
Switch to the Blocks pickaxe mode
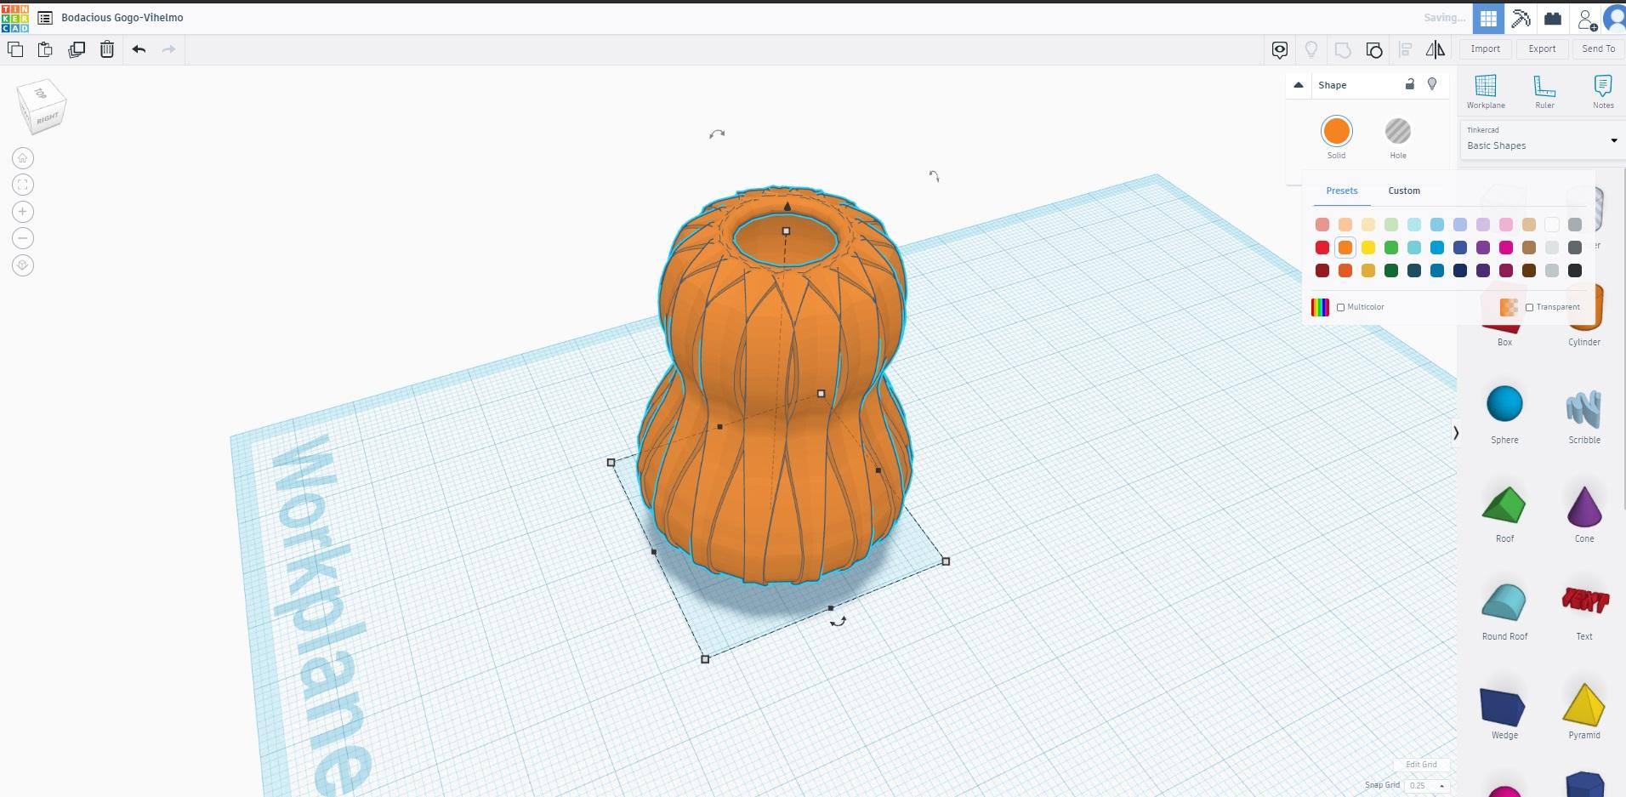point(1521,19)
